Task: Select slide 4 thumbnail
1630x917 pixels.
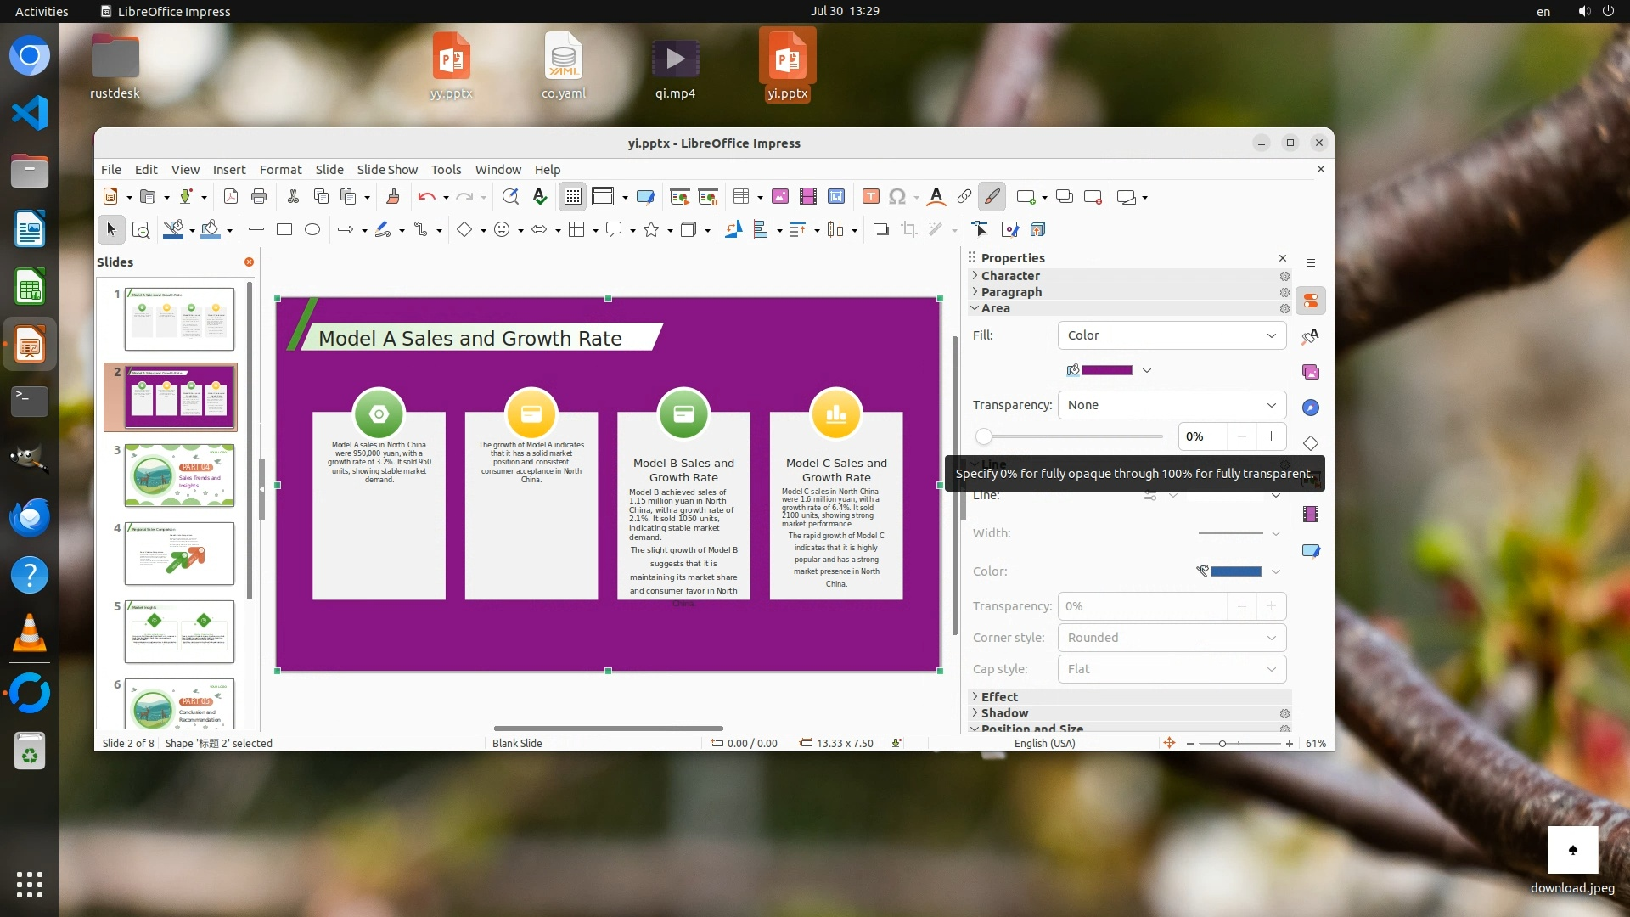Action: click(x=179, y=554)
